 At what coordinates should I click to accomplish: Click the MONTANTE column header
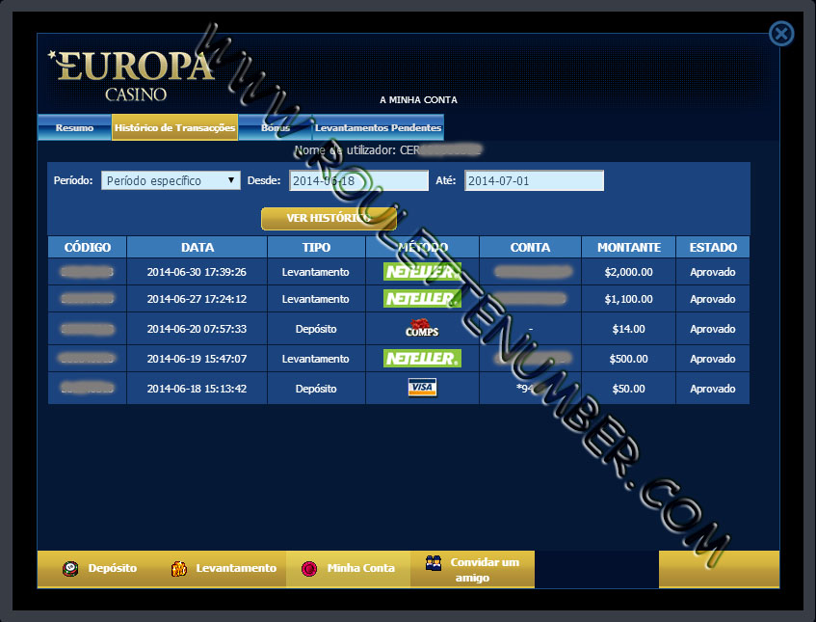tap(629, 248)
